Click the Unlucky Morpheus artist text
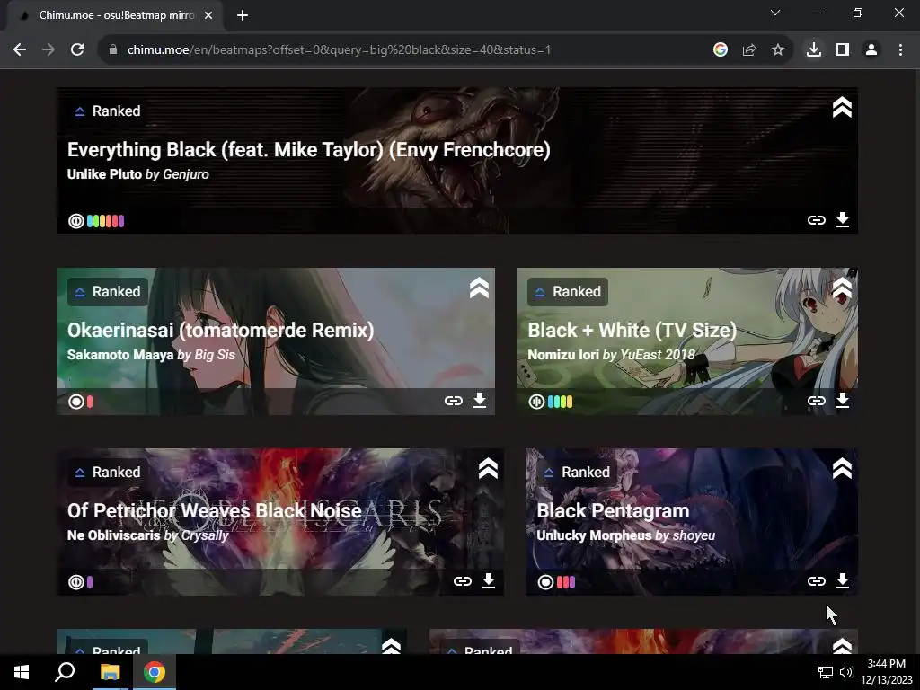The image size is (920, 690). pyautogui.click(x=594, y=535)
